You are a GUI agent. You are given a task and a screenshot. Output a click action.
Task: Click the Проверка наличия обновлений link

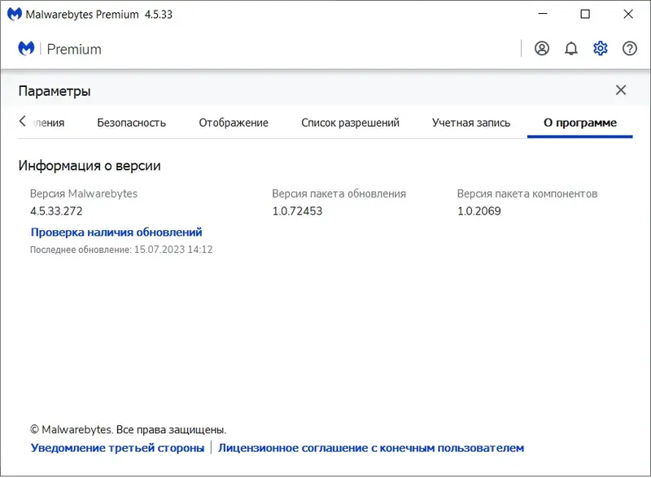click(116, 232)
